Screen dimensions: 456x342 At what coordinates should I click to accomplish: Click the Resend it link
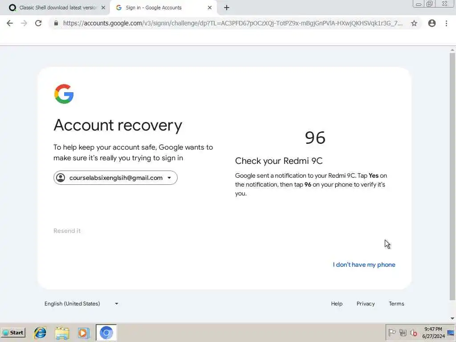(67, 231)
